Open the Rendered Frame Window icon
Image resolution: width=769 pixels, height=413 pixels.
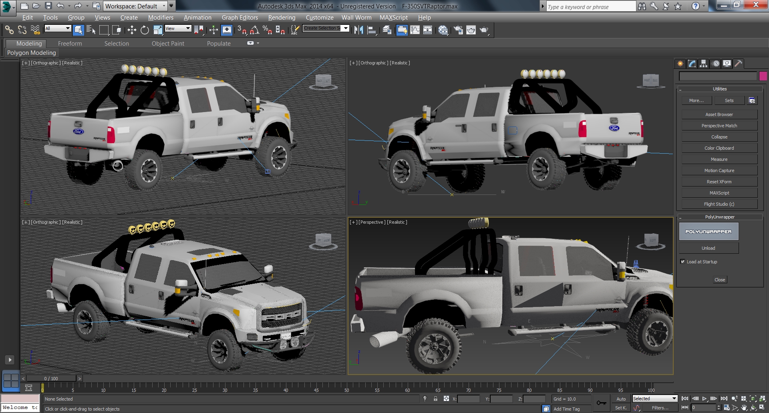(x=471, y=30)
